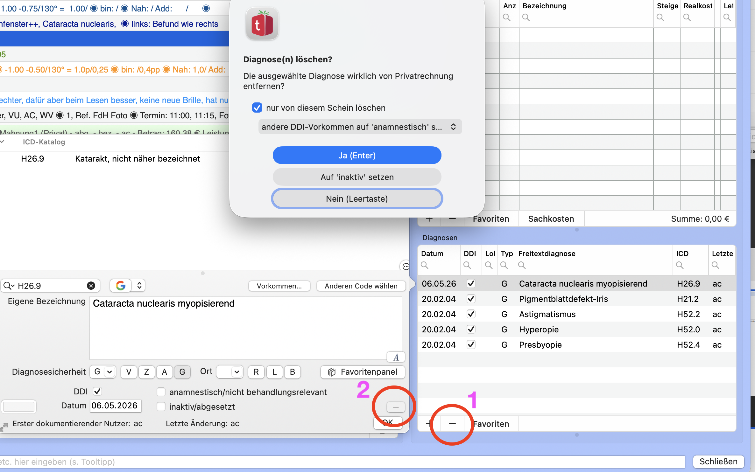This screenshot has height=472, width=755.
Task: Click the minus button below Diagnosen list
Action: coord(452,424)
